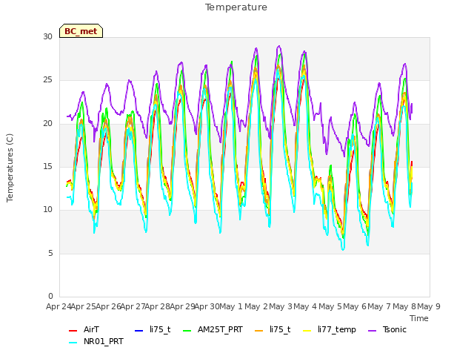Viewport: 474px width, 356px height.
Task: Click the blue li75_t legend swatch
Action: [139, 331]
